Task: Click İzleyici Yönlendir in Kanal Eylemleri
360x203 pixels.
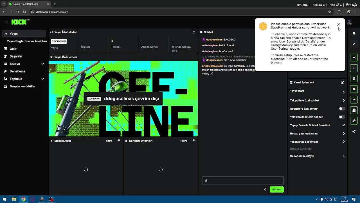Action: 301,149
